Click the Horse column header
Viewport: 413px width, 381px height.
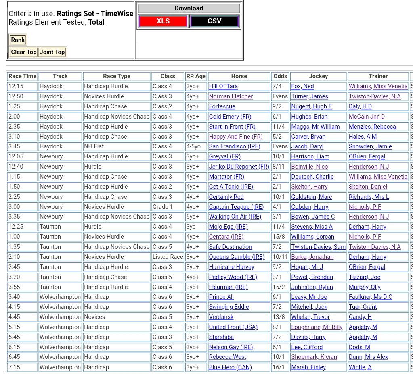pos(239,76)
